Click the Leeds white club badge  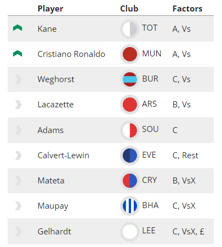pos(130,232)
